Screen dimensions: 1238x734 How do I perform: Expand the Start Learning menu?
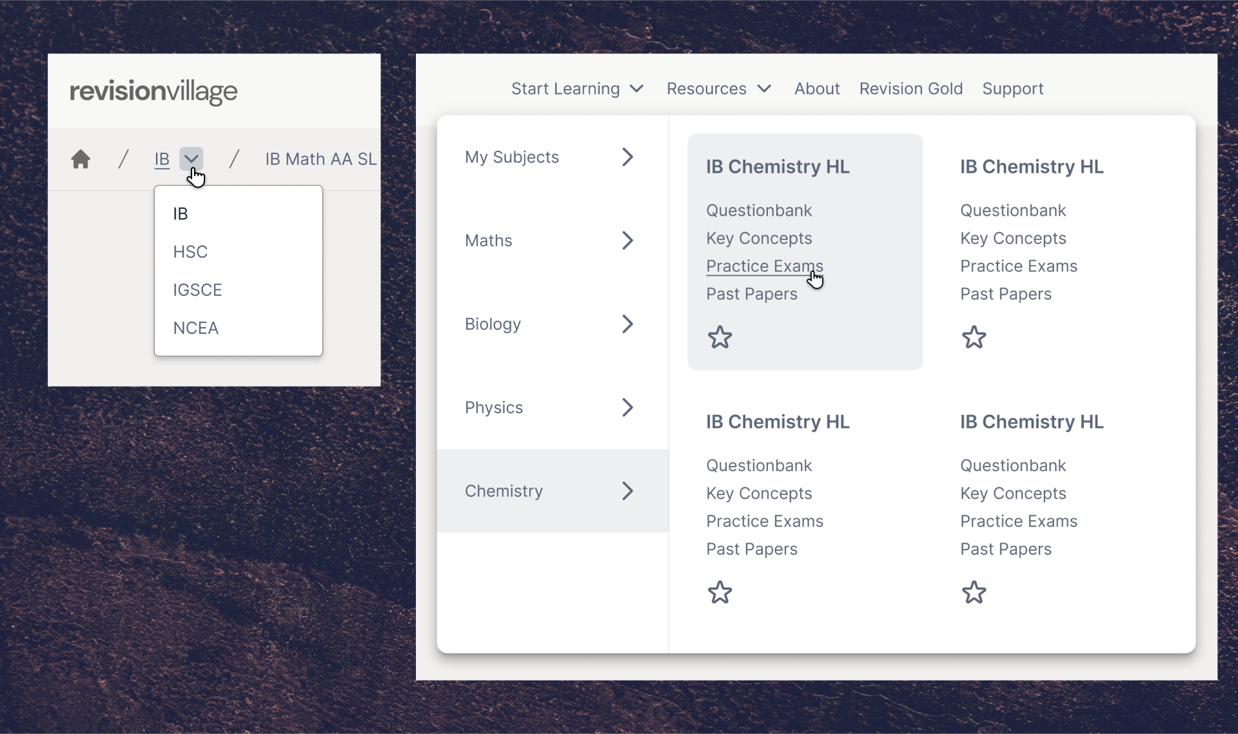point(577,88)
